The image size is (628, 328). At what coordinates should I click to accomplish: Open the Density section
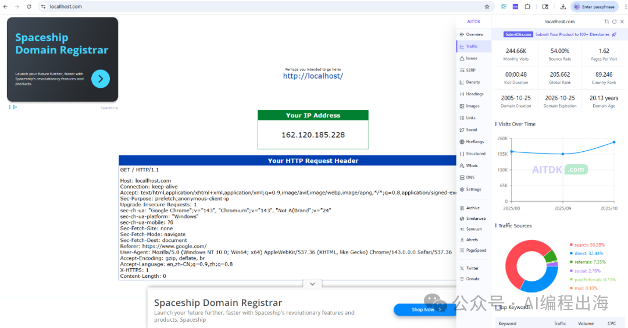[x=474, y=82]
